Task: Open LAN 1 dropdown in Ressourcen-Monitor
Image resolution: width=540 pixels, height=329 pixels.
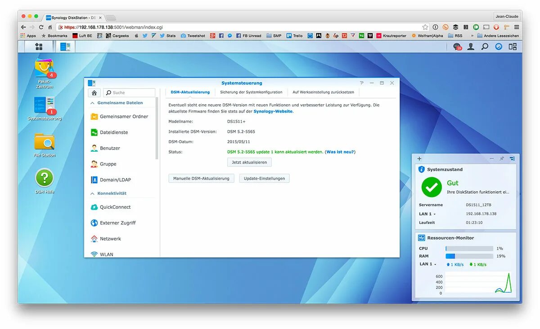Action: pos(427,264)
